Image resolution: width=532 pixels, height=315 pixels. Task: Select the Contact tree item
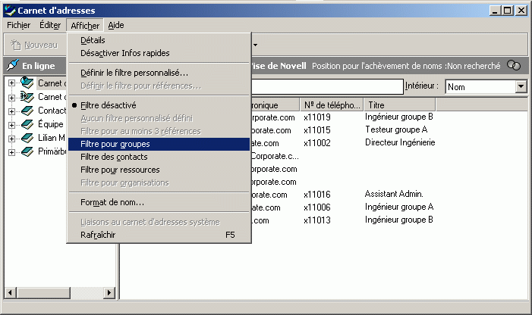click(x=52, y=111)
